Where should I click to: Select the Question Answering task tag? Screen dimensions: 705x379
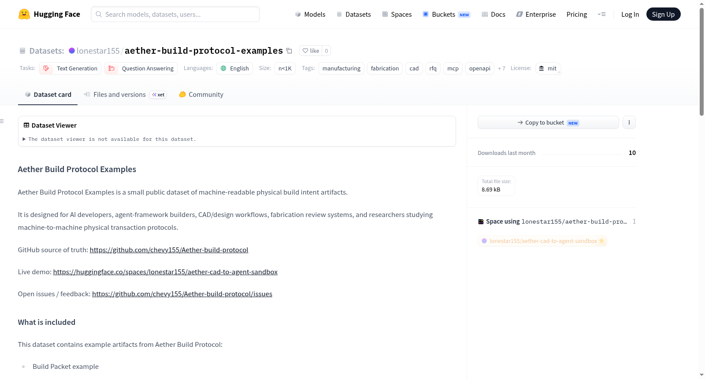(x=141, y=68)
